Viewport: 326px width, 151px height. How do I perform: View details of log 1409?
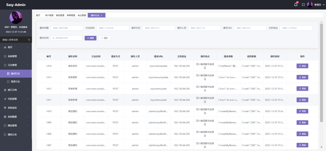(302, 123)
